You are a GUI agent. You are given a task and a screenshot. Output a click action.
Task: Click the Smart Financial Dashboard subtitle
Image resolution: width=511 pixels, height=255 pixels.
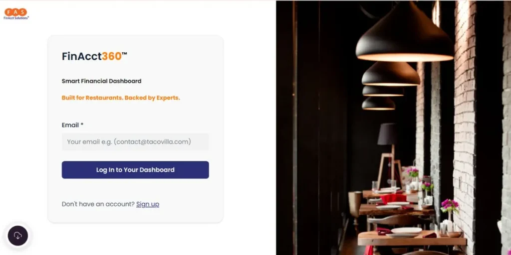[x=102, y=81]
